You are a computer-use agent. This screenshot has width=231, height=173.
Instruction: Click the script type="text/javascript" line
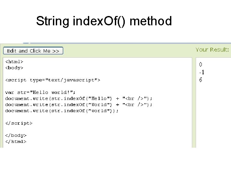[53, 80]
